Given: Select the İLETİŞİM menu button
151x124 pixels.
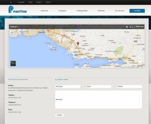Looking at the screenshot, I should [137, 11].
